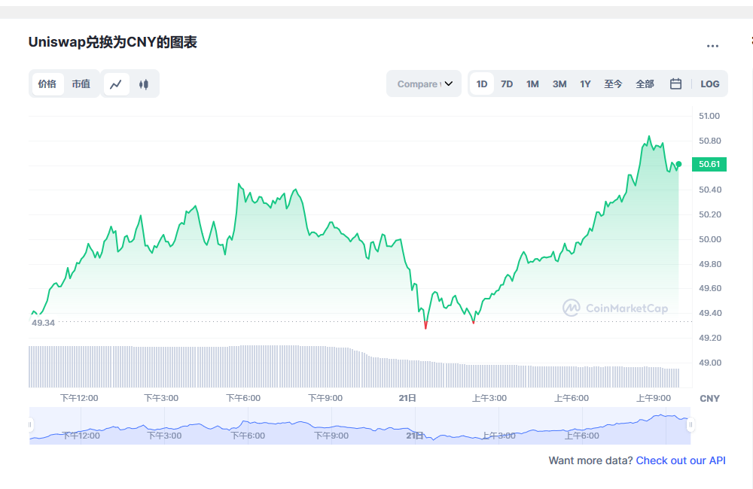Select the 1M time range
This screenshot has height=489, width=753.
pos(532,84)
